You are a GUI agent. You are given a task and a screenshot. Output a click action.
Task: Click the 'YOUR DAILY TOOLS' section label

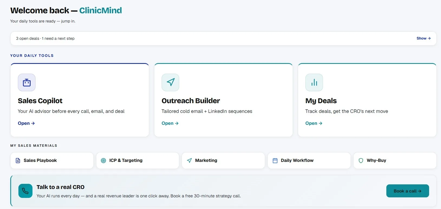(x=32, y=55)
